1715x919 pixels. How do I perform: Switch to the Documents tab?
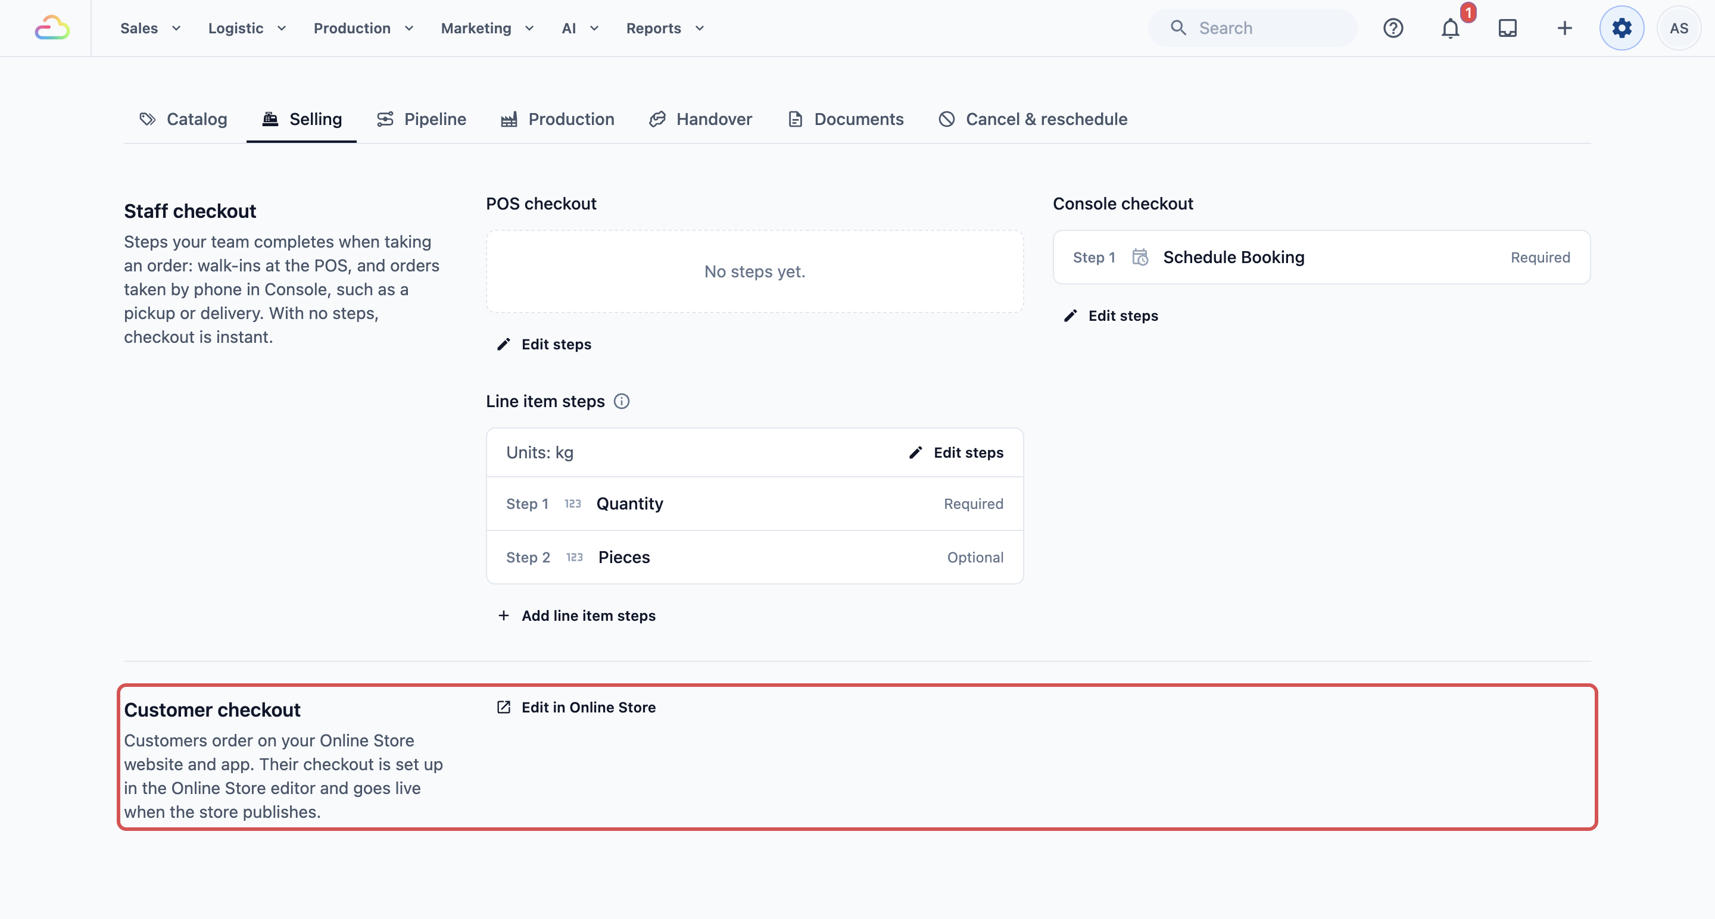pyautogui.click(x=846, y=119)
